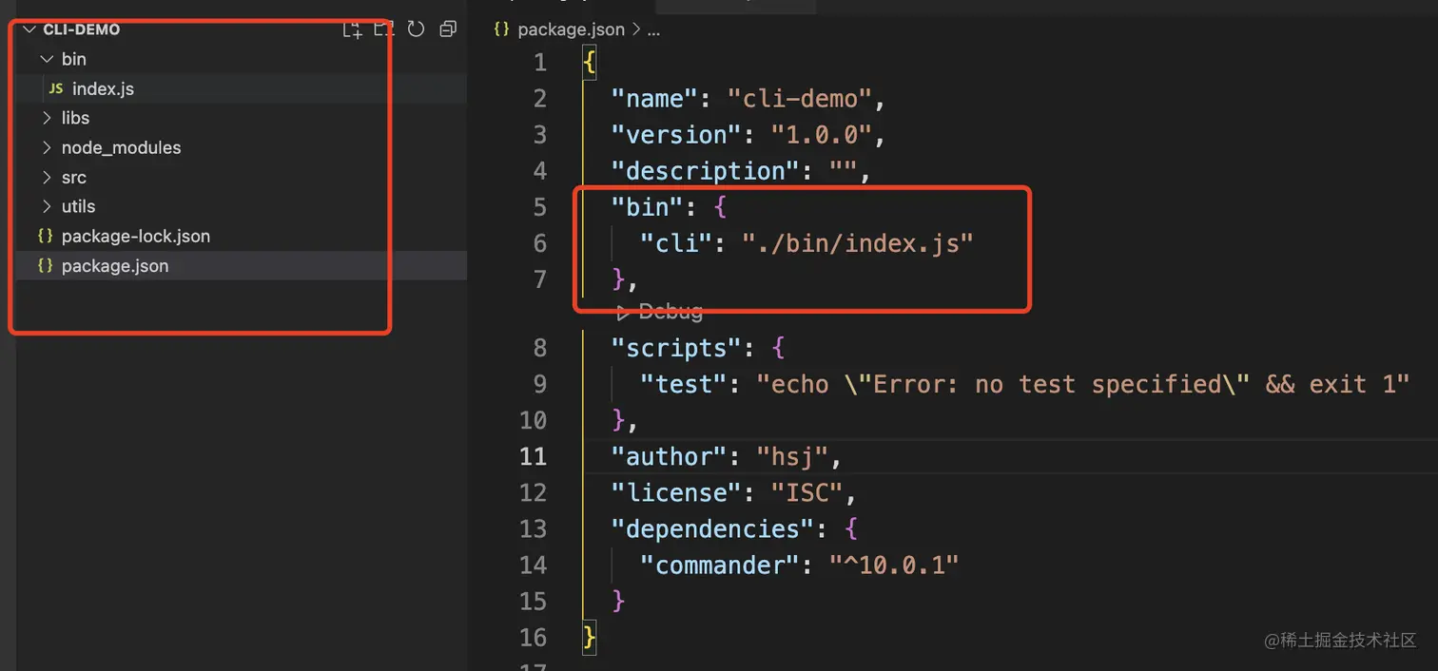1438x671 pixels.
Task: Click the "version" key on line 3
Action: [677, 135]
